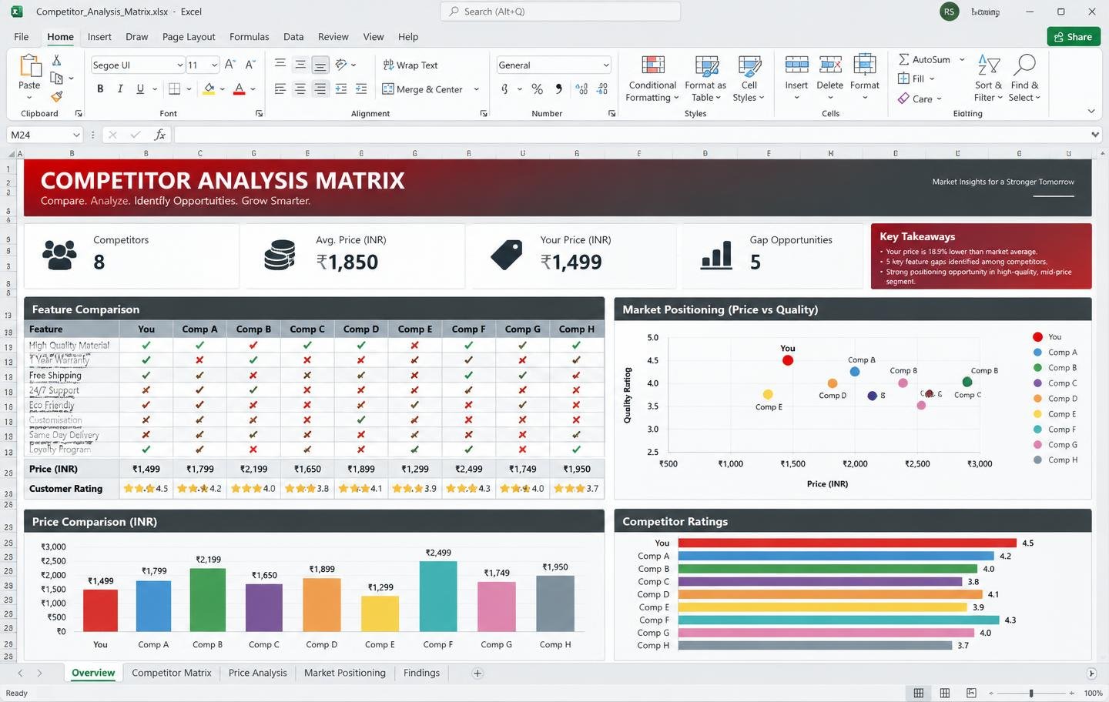Click the Percent Style icon
The height and width of the screenshot is (702, 1109).
tap(537, 89)
